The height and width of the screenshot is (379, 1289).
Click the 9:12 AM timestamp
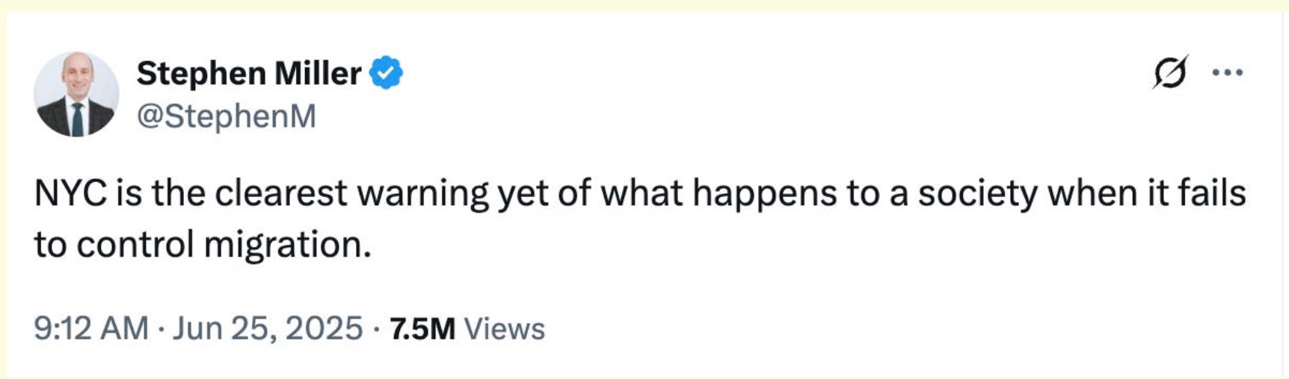point(91,328)
